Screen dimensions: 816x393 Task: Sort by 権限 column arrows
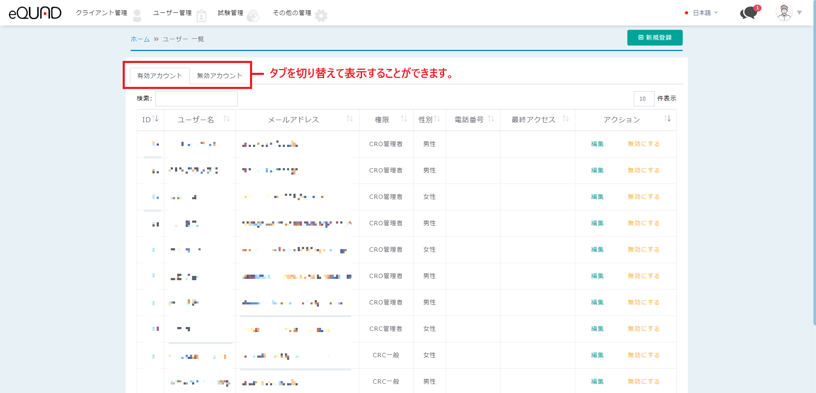[x=404, y=119]
